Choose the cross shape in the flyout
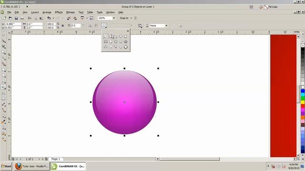Image resolution: width=305 pixels, height=171 pixels. click(121, 36)
